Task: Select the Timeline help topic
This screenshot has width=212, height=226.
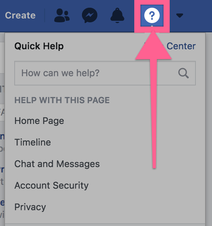Action: point(33,142)
